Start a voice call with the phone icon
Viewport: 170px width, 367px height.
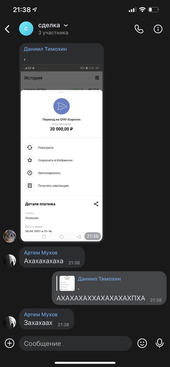coord(139,29)
